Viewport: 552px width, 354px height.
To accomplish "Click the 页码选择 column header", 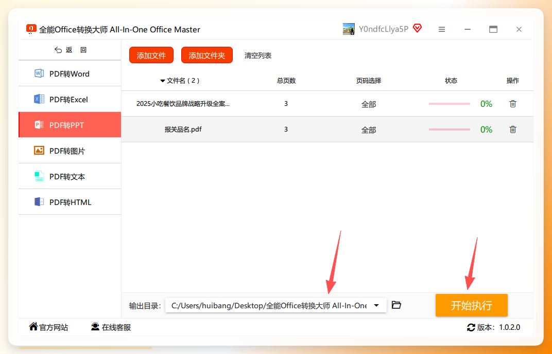I will click(369, 81).
